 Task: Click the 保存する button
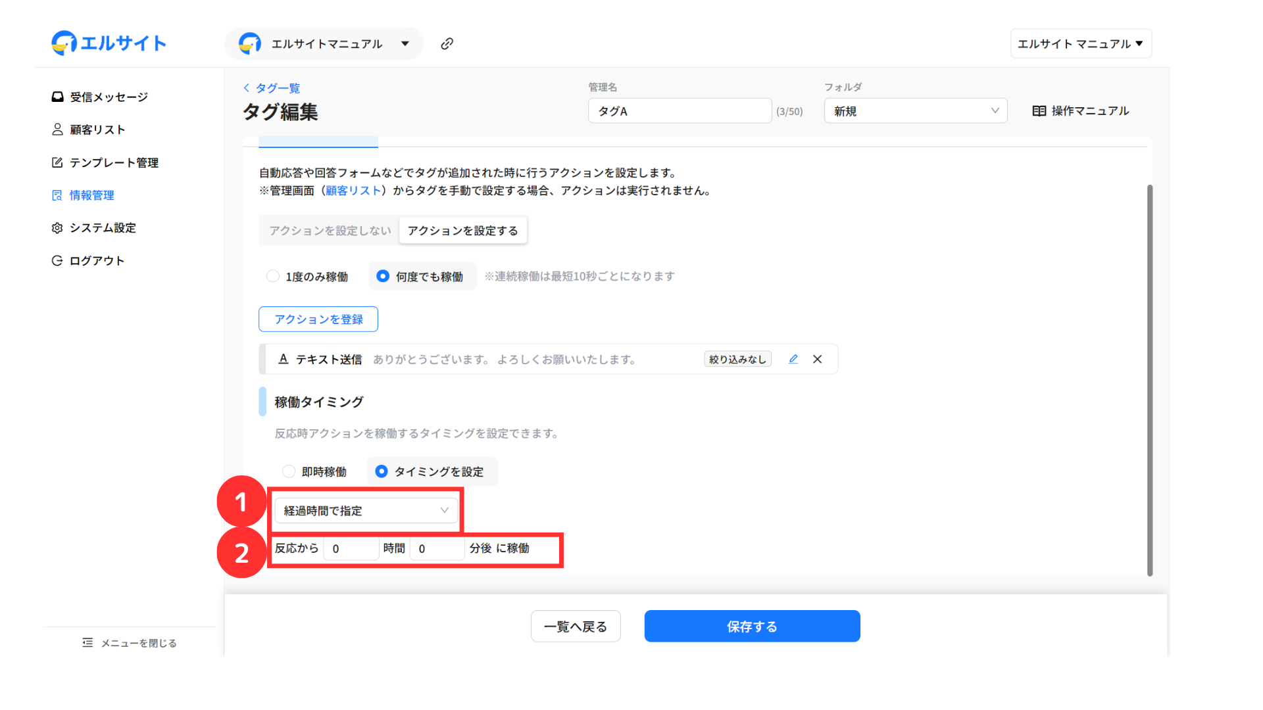752,626
